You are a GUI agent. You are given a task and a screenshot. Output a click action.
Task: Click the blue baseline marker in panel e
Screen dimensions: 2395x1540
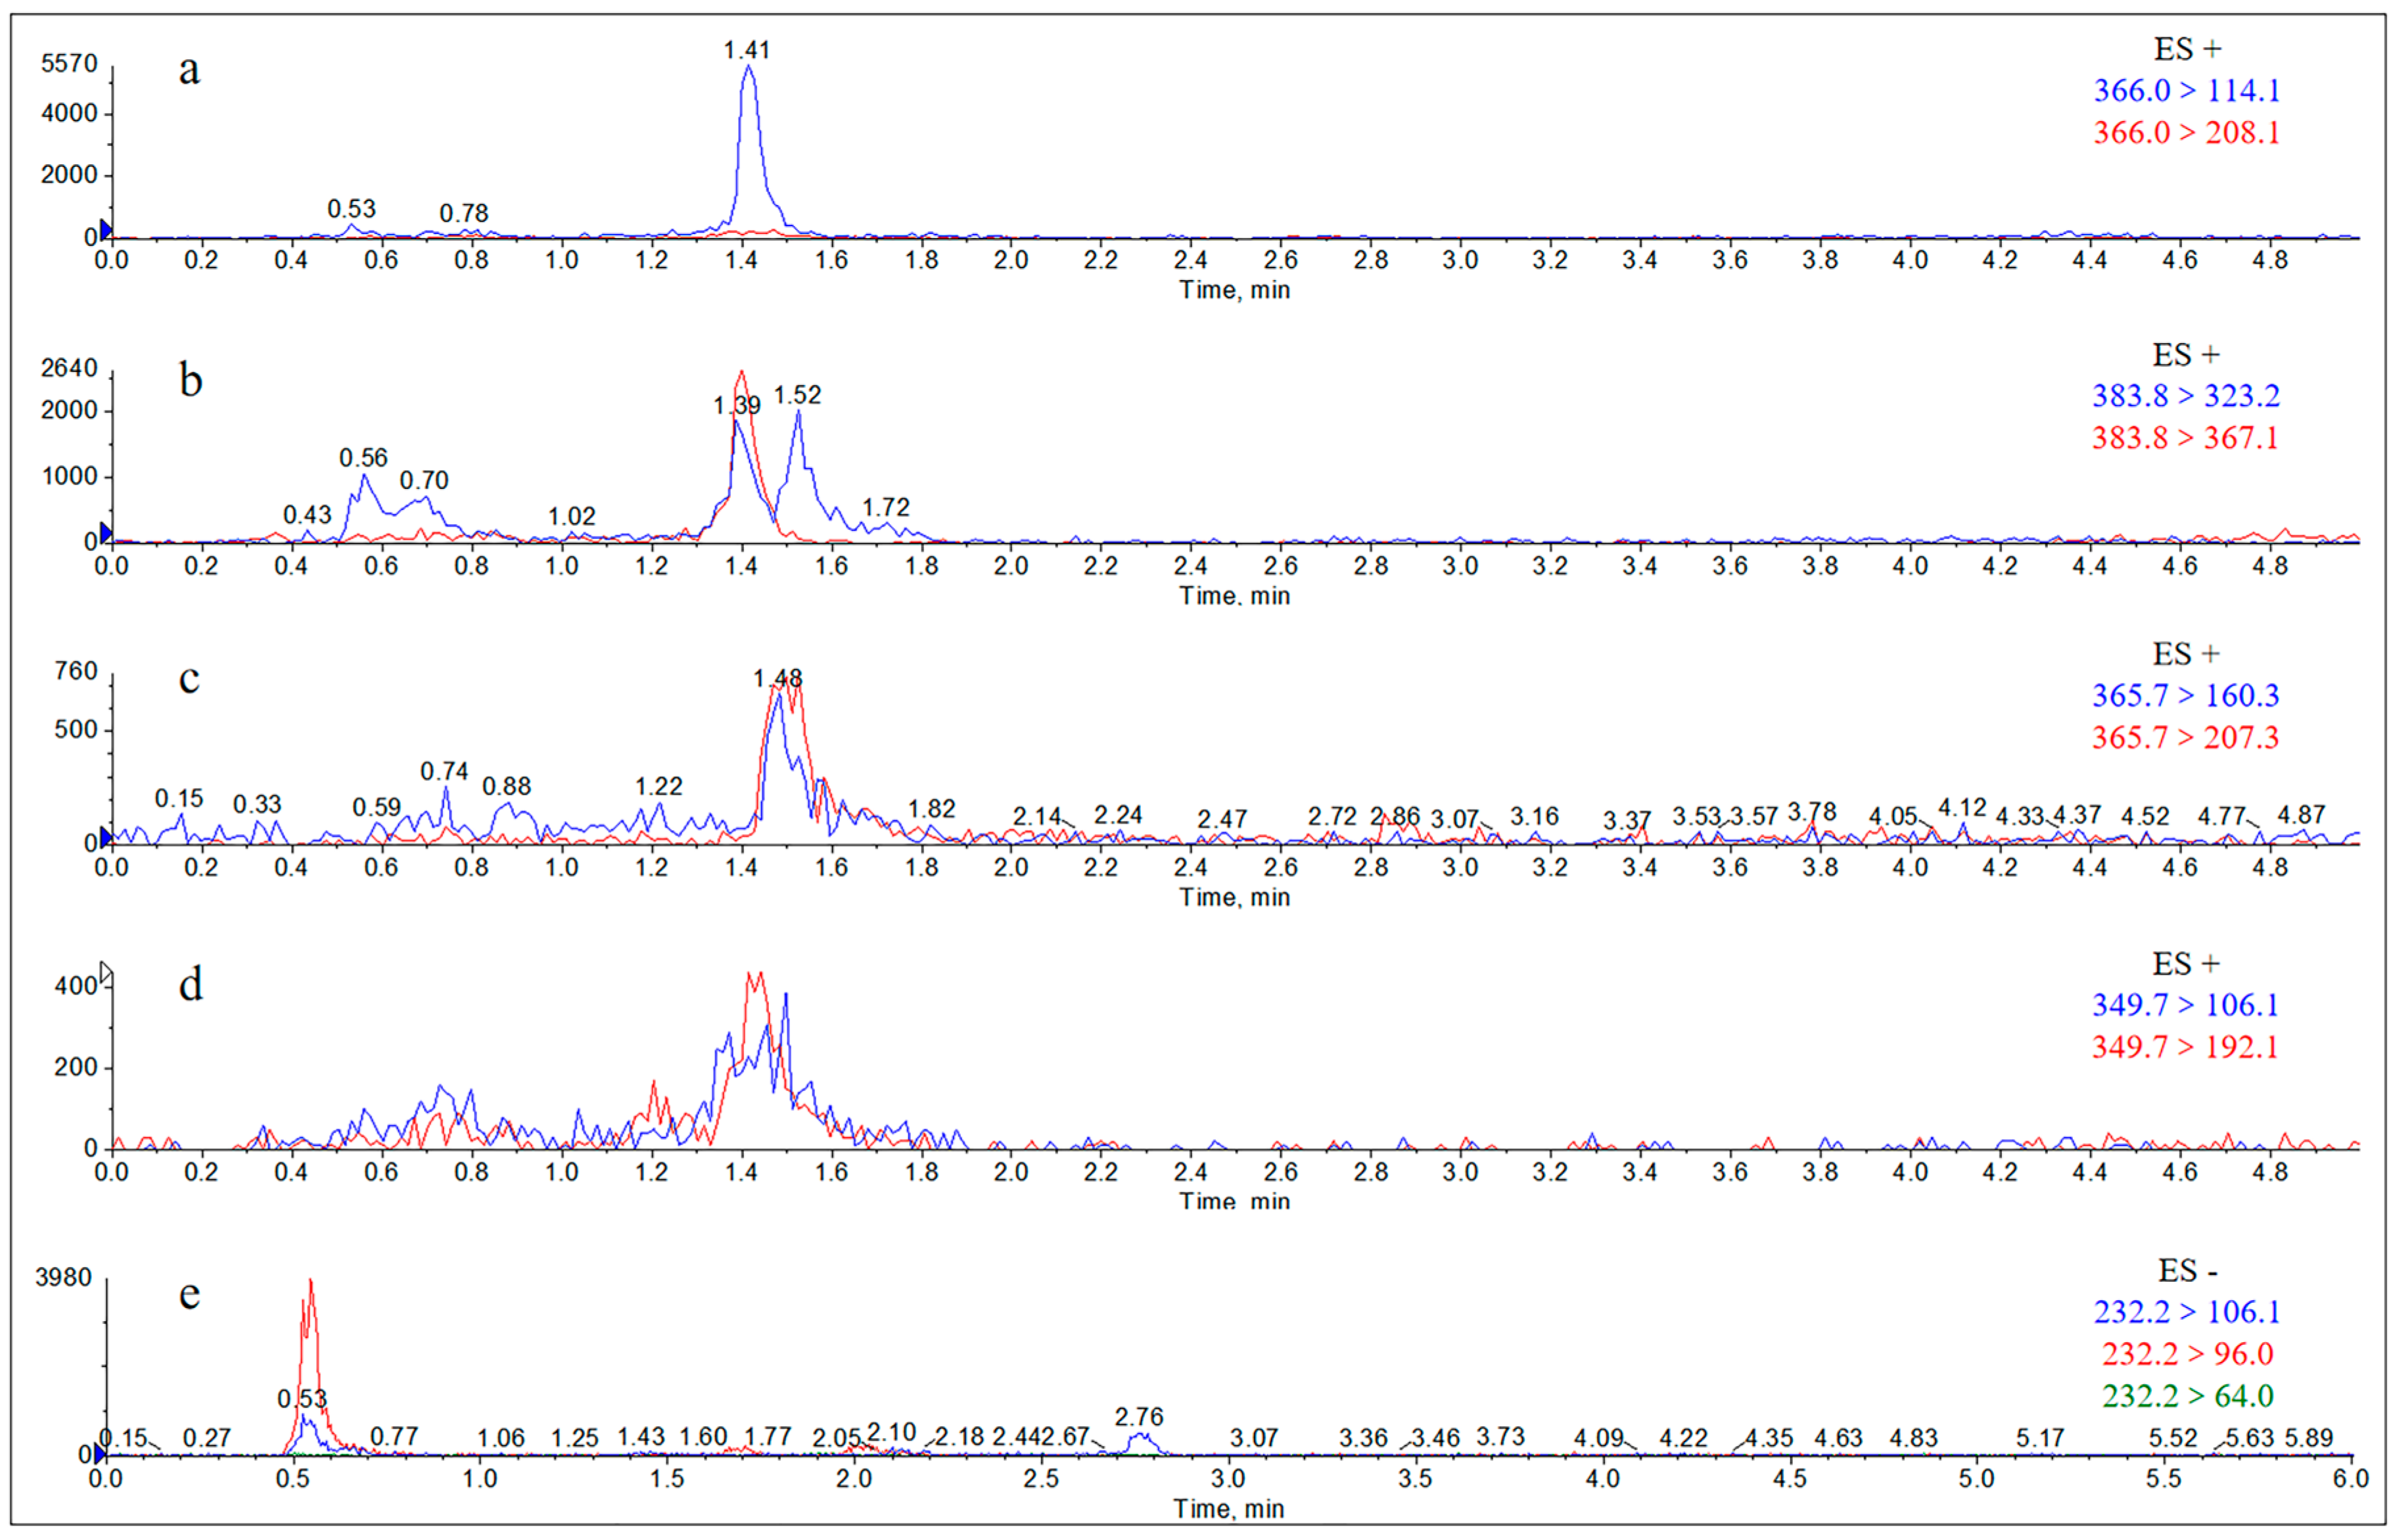99,1453
